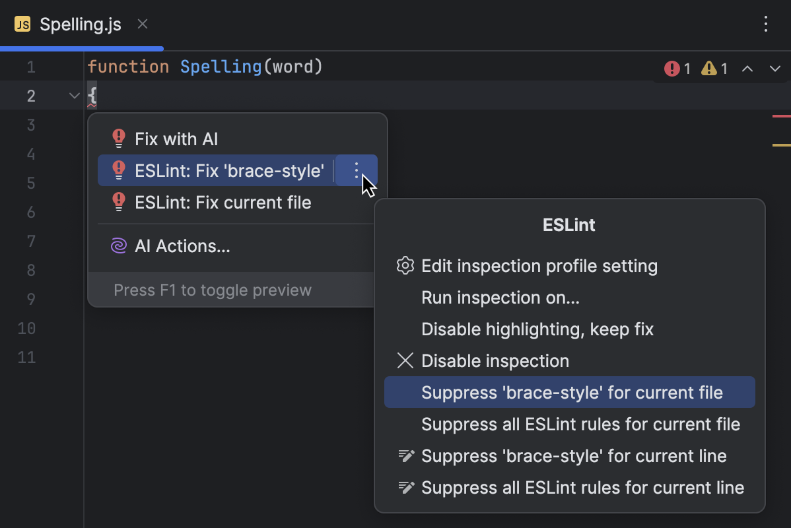Click the suppress icon beside Suppress 'brace-style' for current line

click(405, 455)
